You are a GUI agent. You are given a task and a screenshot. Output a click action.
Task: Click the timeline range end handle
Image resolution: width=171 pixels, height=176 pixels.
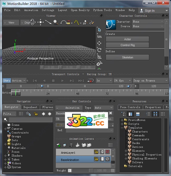pyautogui.click(x=128, y=86)
